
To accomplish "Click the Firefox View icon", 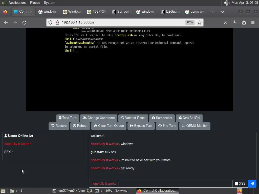I will pyautogui.click(x=5, y=12).
